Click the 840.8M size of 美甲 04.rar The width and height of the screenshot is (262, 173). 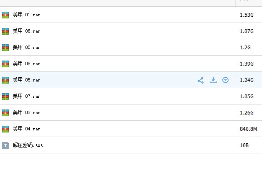(248, 129)
